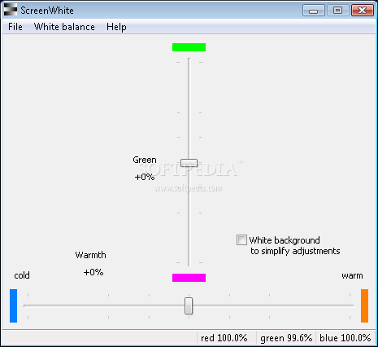Click the 'cold' label

tap(22, 275)
